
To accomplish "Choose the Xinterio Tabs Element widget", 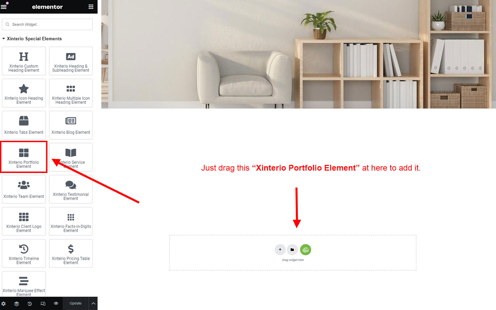I will (x=24, y=125).
